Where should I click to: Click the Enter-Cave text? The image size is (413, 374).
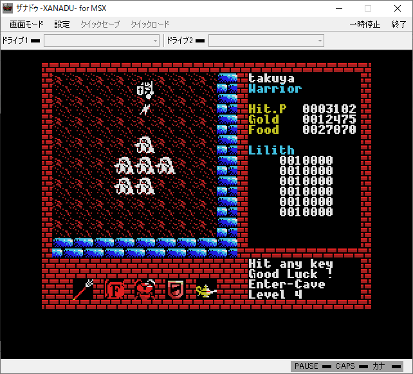click(287, 285)
